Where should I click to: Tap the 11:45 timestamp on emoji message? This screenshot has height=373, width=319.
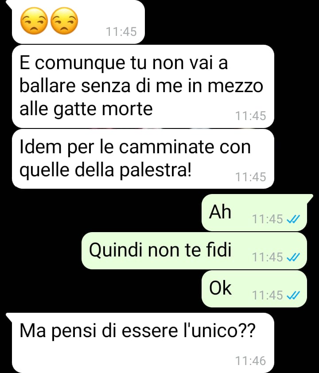[x=121, y=31]
